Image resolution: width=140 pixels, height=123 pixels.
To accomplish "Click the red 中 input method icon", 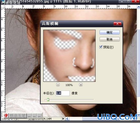I will tap(6, 116).
